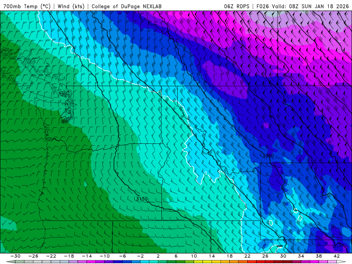The width and height of the screenshot is (352, 264).
Task: Click the '3150' height contour label
Action: [142, 199]
